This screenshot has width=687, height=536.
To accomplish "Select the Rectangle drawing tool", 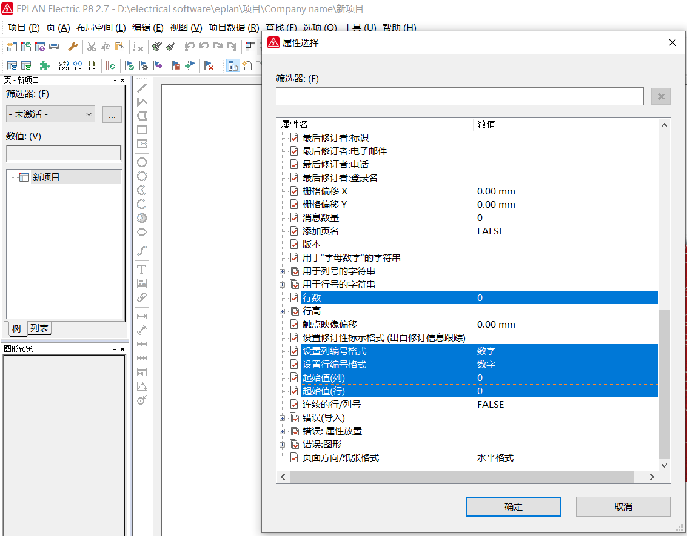I will tap(142, 130).
